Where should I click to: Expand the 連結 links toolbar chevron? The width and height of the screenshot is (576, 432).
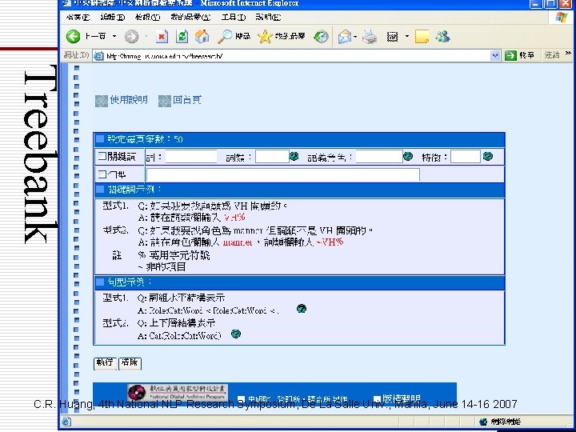click(x=568, y=54)
